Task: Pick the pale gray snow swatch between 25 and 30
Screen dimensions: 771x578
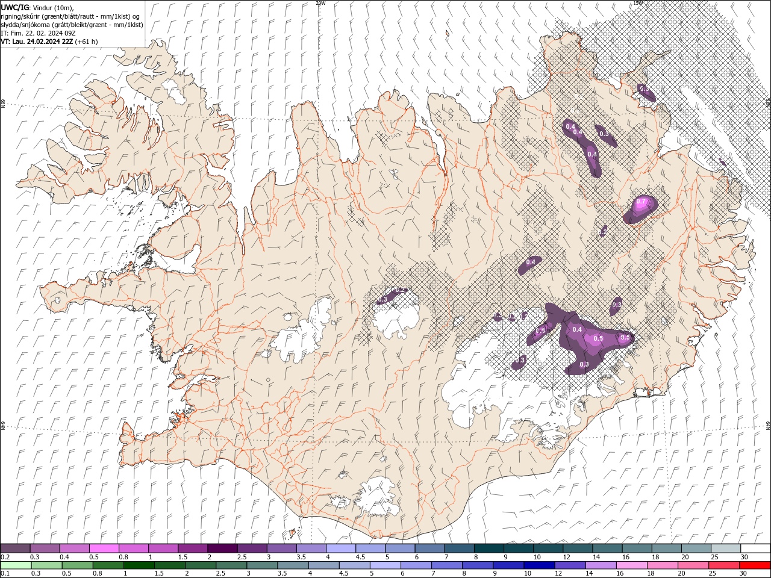Action: pos(726,548)
